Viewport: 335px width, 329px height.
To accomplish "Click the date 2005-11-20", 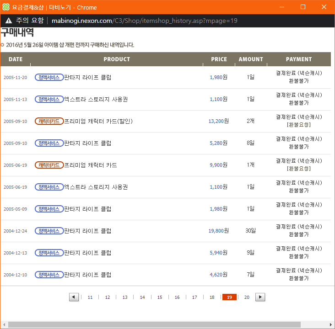I will point(16,77).
